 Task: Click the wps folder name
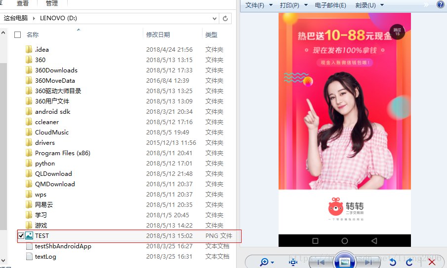click(41, 195)
